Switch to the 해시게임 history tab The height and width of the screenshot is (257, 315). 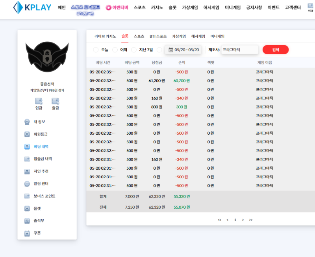coord(198,36)
